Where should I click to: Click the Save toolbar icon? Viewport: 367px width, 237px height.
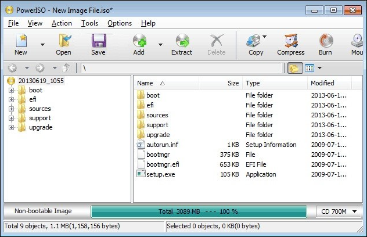[x=98, y=44]
